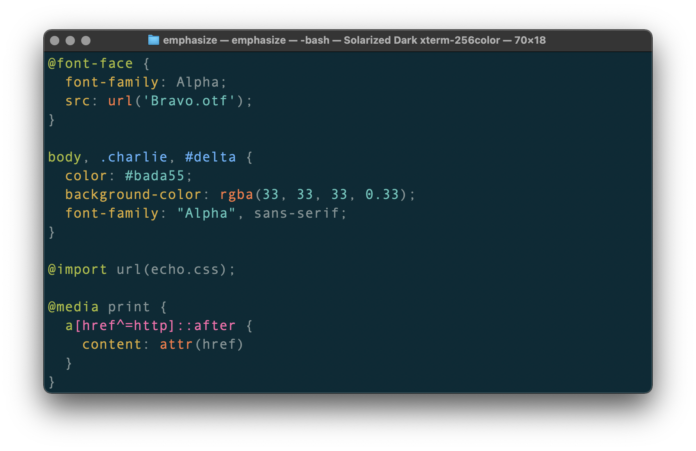Click the window title text 'emphasize — emphasize — -bash'

[x=246, y=40]
